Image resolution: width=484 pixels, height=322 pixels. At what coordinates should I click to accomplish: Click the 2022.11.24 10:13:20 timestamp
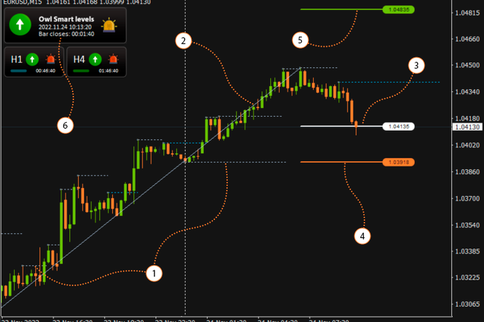tap(65, 27)
